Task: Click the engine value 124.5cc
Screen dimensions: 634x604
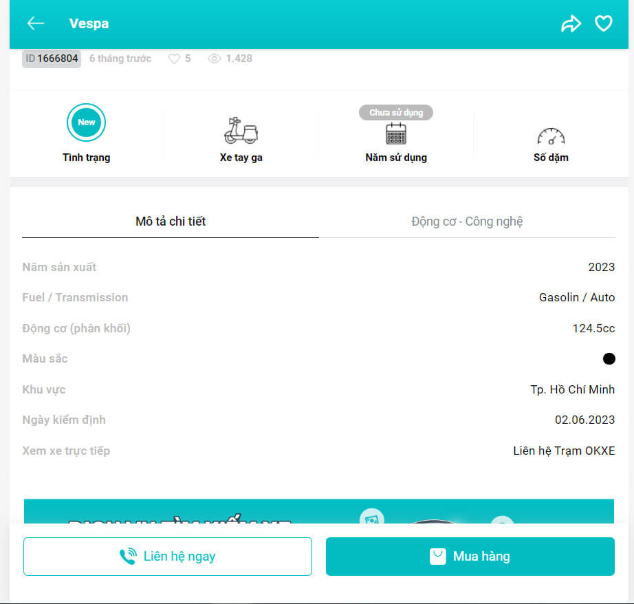Action: coord(593,328)
